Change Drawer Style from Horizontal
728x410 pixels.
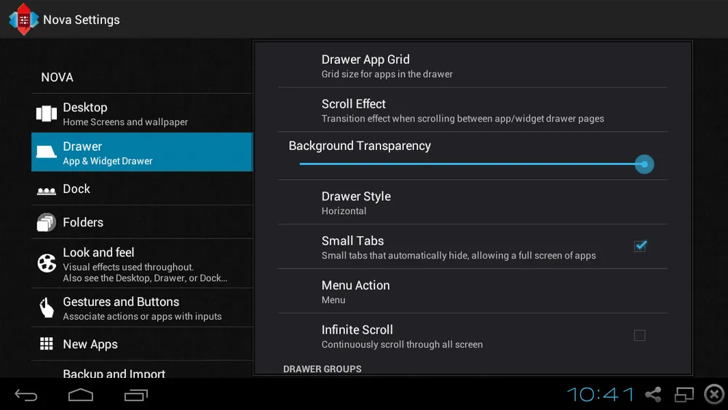tap(472, 202)
